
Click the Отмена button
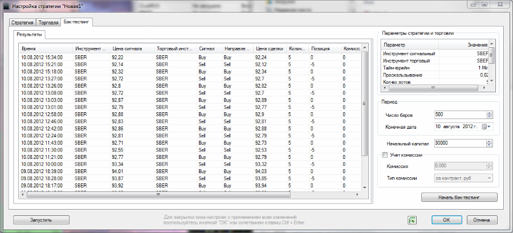tap(482, 220)
